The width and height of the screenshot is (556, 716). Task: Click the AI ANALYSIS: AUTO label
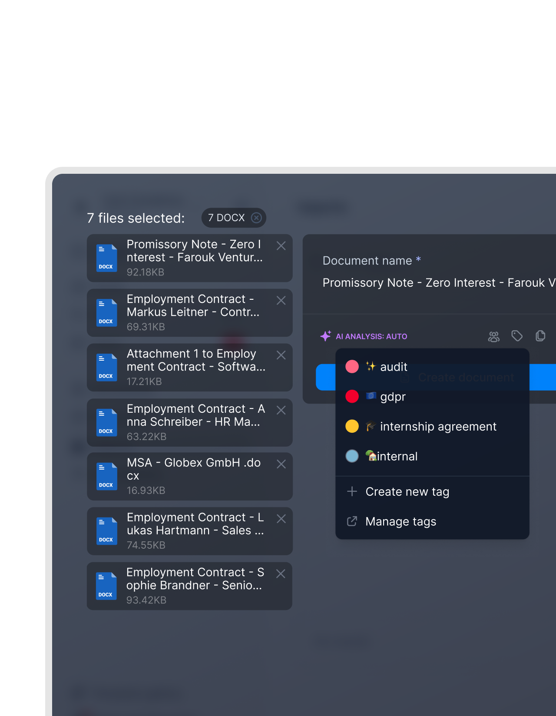[x=371, y=336]
